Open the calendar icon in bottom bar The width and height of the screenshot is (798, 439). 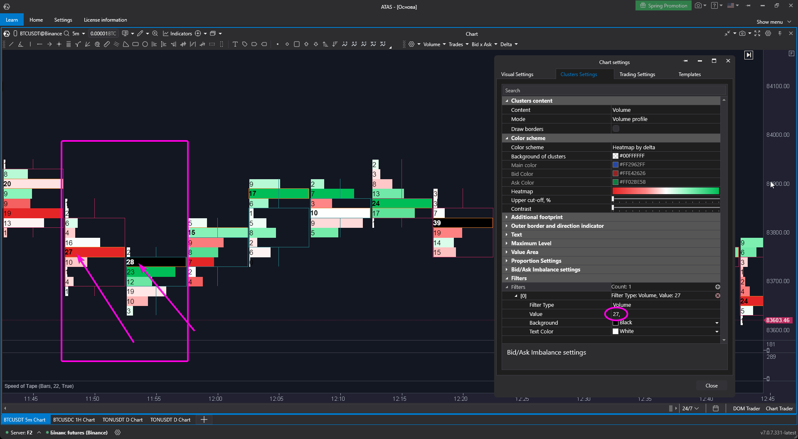point(716,408)
